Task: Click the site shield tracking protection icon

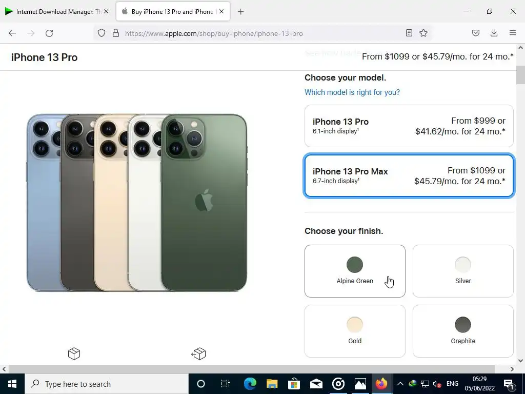Action: 102,33
